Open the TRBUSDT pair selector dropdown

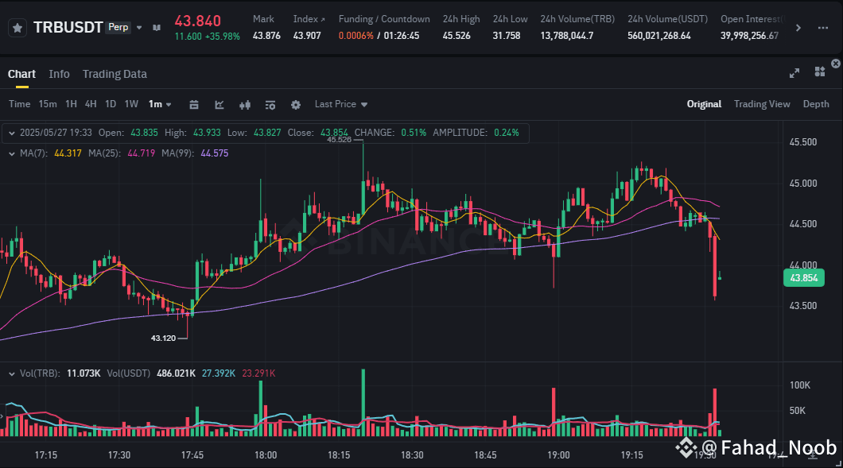pos(139,27)
